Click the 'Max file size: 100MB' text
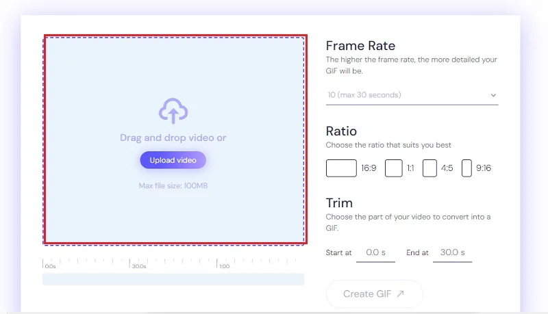 [173, 185]
